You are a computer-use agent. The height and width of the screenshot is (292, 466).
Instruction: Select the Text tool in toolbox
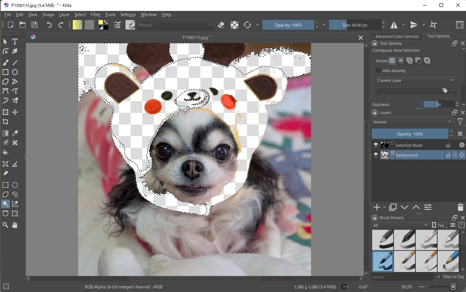15,42
